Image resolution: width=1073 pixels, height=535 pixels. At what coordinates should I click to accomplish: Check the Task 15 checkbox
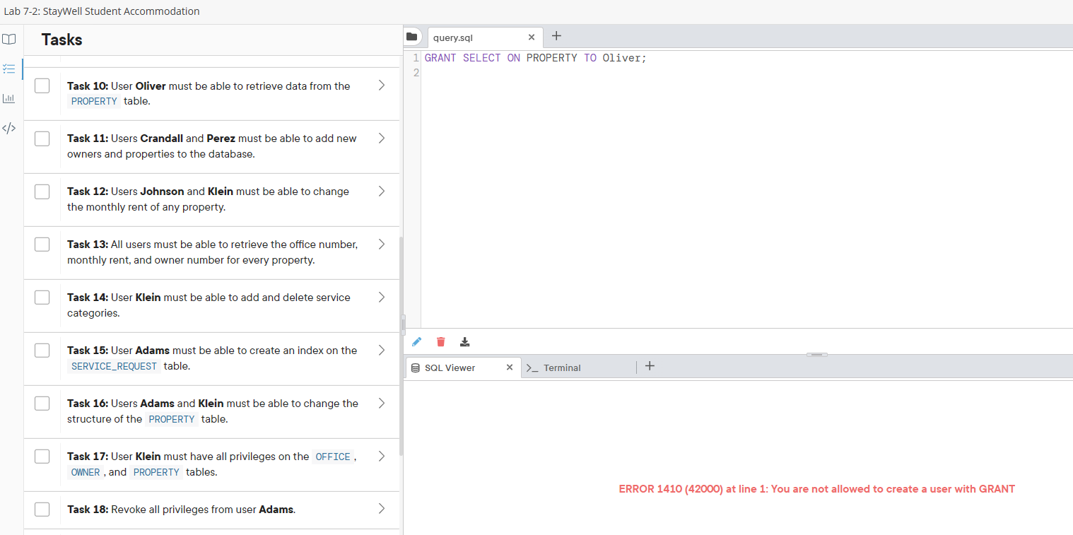point(42,351)
